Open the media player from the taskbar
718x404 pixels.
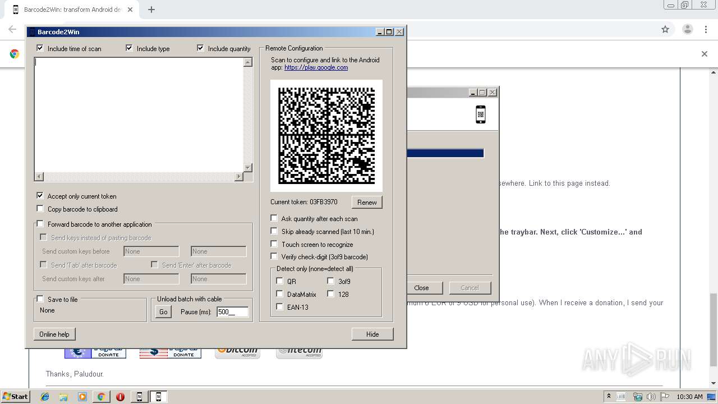point(82,397)
